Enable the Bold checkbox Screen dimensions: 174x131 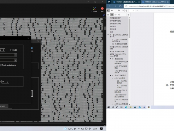[x=12, y=50]
